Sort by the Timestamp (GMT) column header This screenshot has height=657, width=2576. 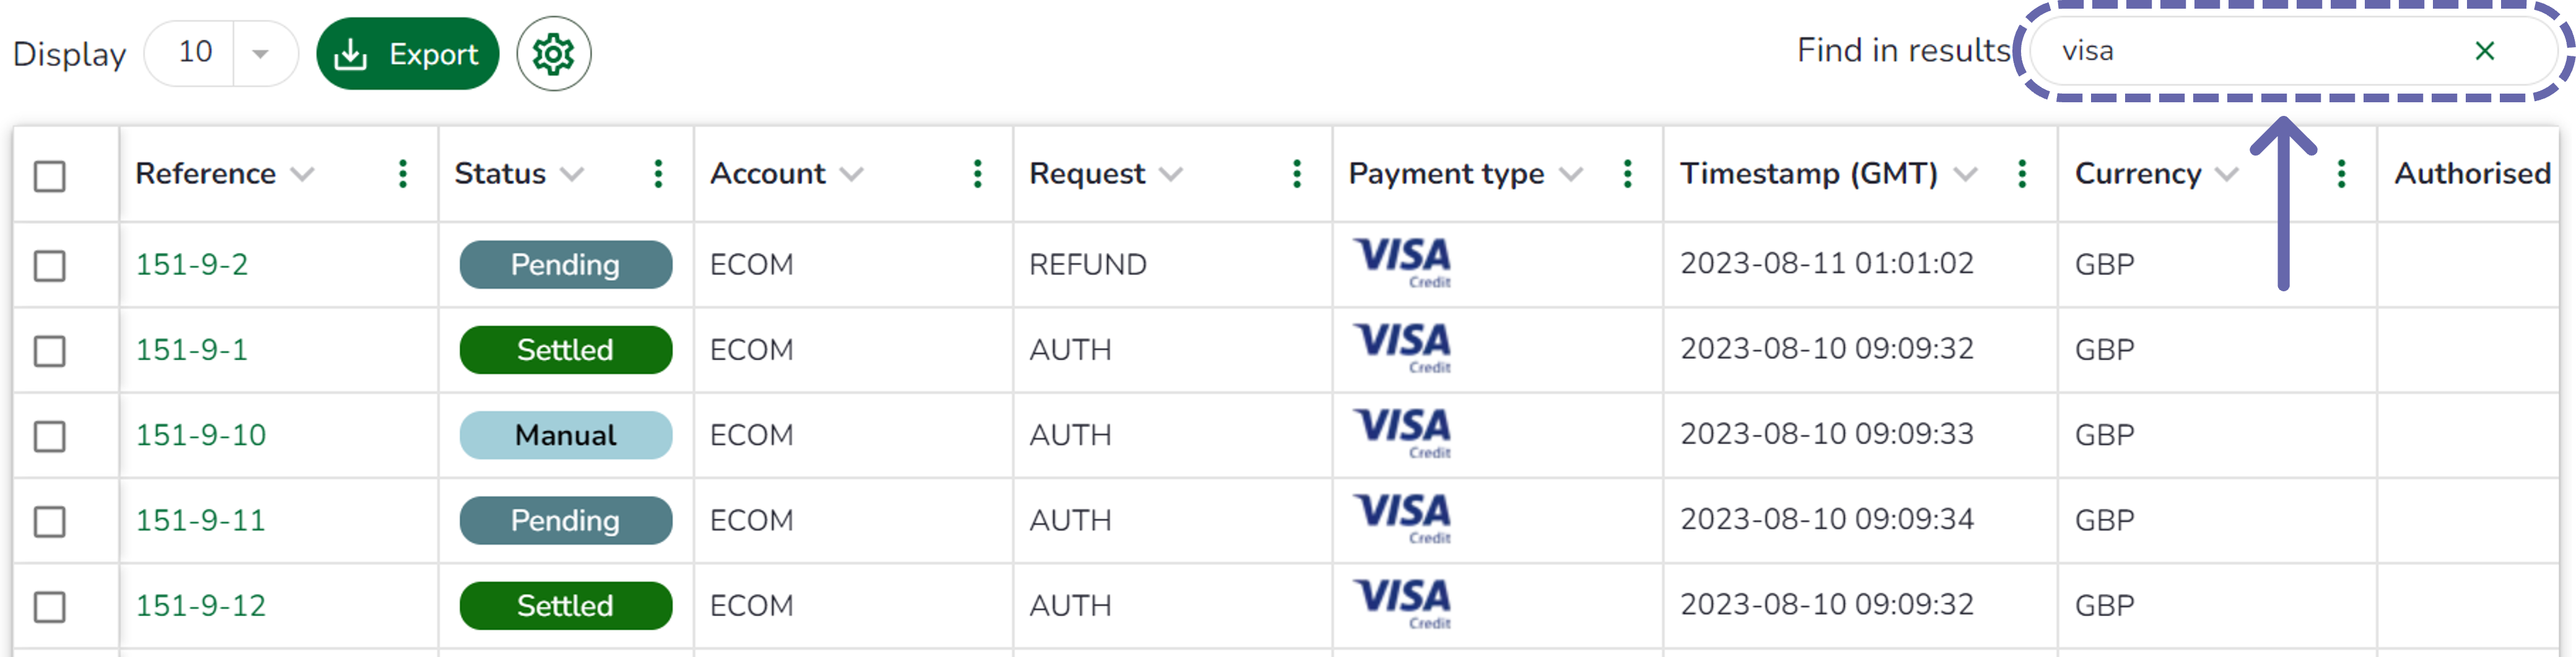(1808, 174)
